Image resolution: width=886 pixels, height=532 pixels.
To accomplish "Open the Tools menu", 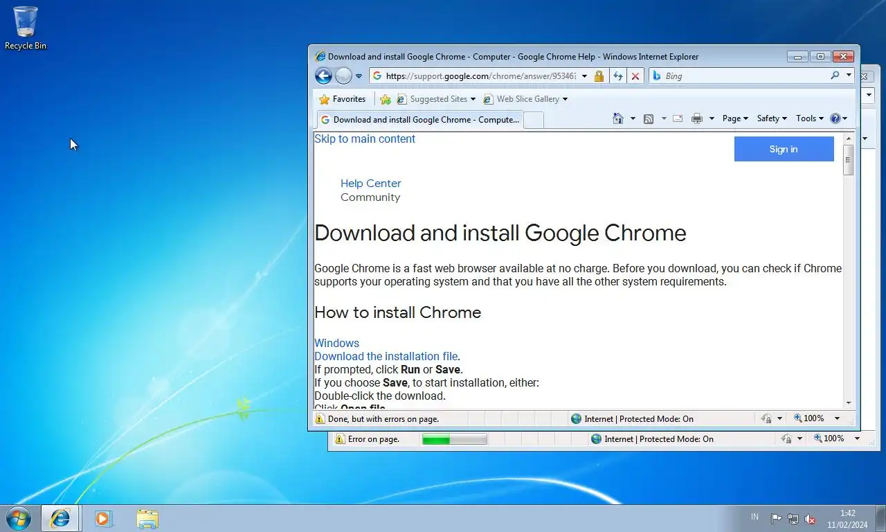I will pyautogui.click(x=809, y=118).
